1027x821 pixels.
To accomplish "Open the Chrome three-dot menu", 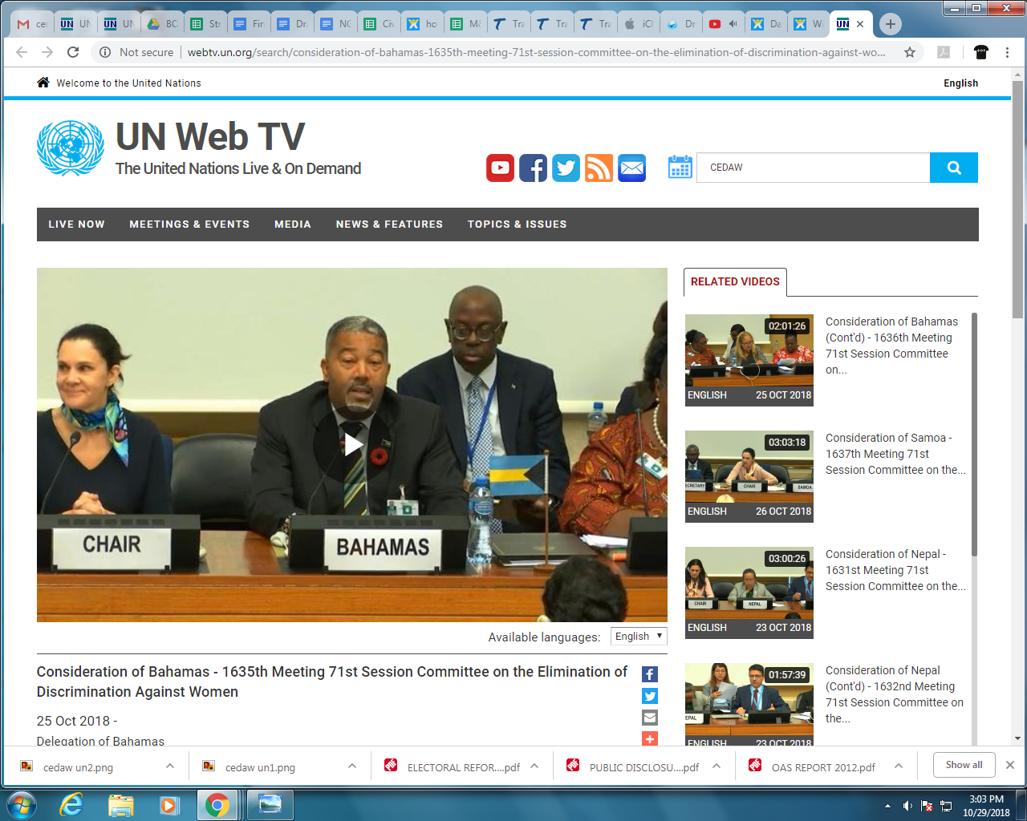I will 1008,52.
